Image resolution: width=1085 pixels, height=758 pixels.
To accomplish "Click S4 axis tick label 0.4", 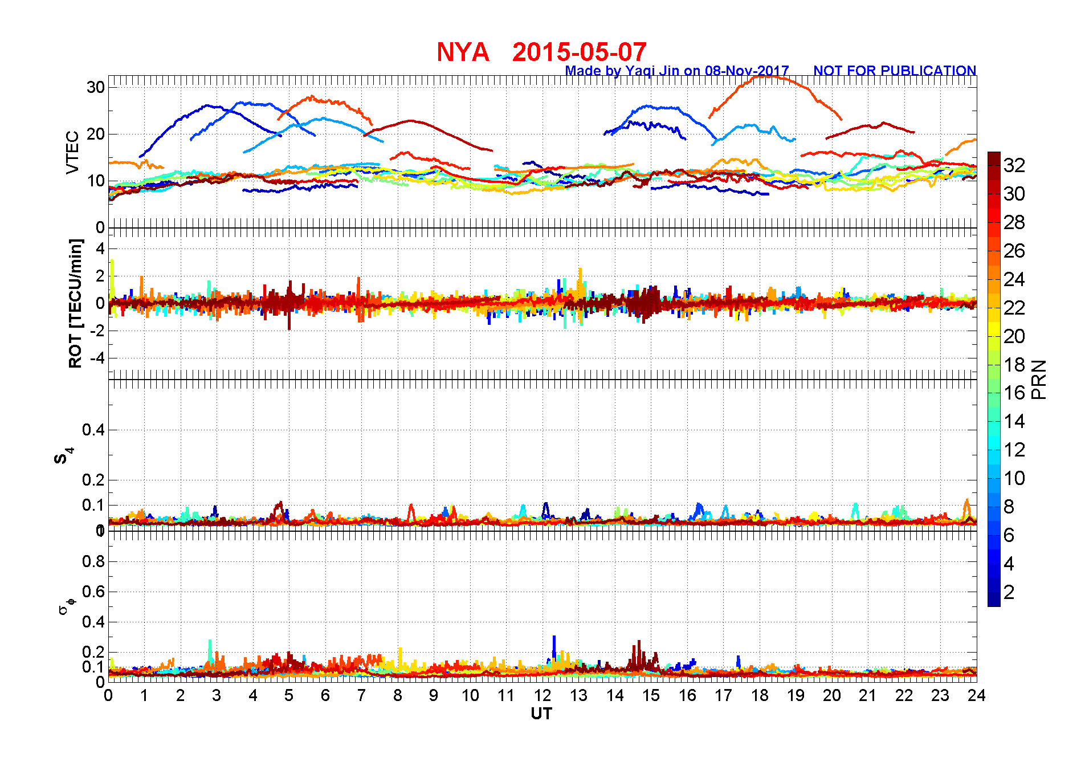I will 93,430.
